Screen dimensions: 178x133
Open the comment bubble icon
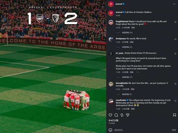coord(116,115)
